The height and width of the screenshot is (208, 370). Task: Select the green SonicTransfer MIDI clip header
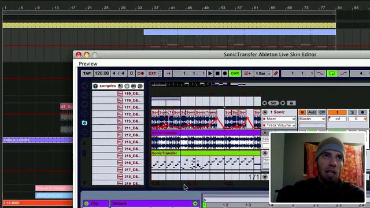click(206, 153)
